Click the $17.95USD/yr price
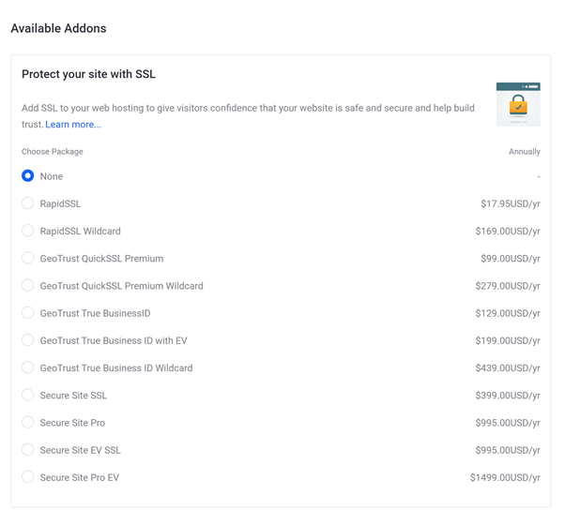This screenshot has height=525, width=565. [511, 203]
